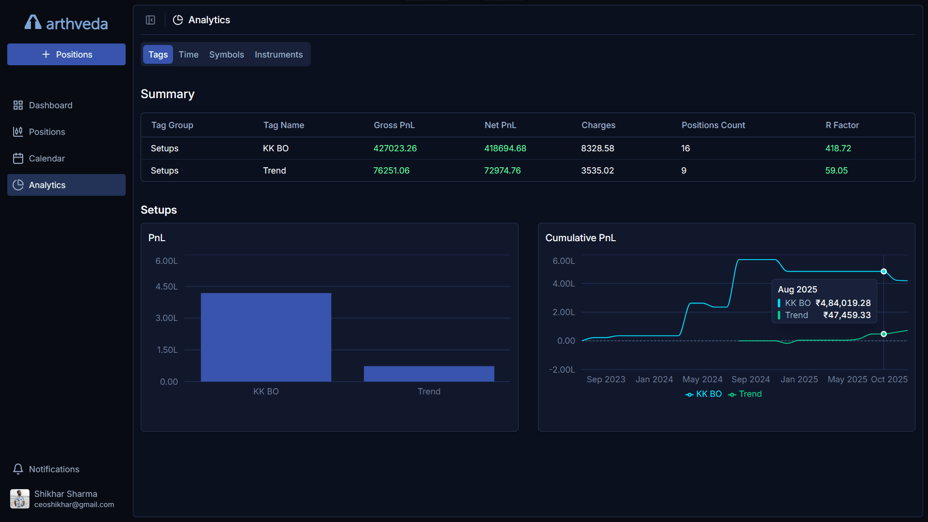928x522 pixels.
Task: Click the Positions chart icon in sidebar
Action: (18, 131)
